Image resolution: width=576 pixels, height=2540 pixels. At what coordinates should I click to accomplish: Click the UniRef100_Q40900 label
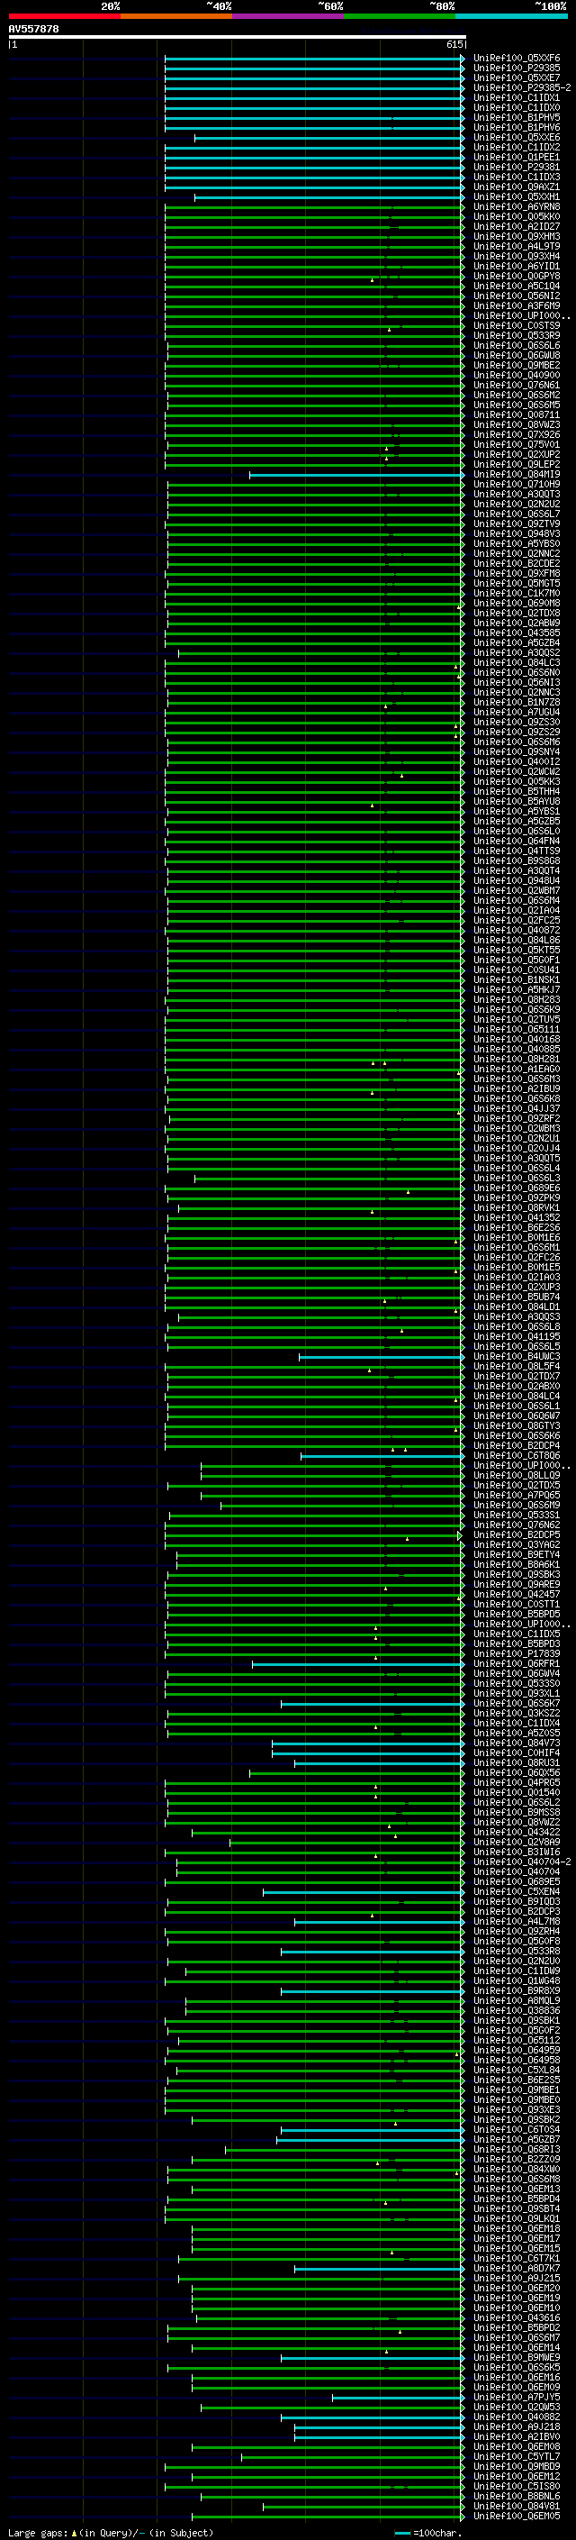pyautogui.click(x=517, y=376)
